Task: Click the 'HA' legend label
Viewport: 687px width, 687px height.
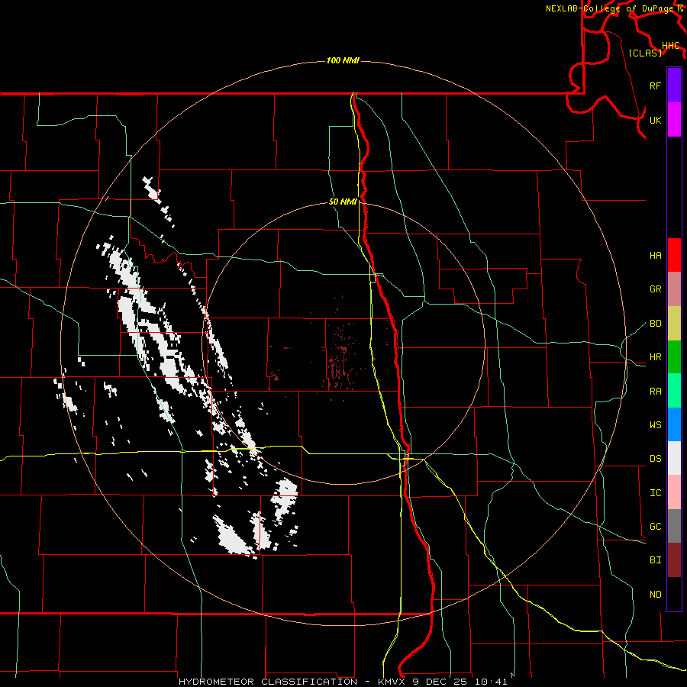Action: pyautogui.click(x=655, y=255)
